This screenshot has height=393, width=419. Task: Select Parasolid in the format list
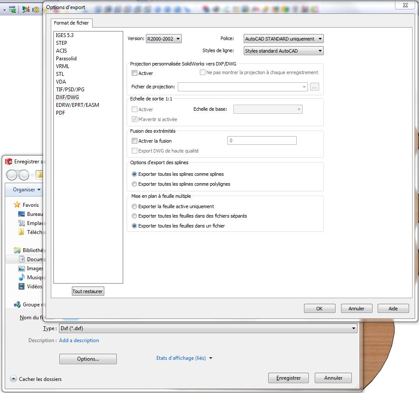(x=66, y=59)
